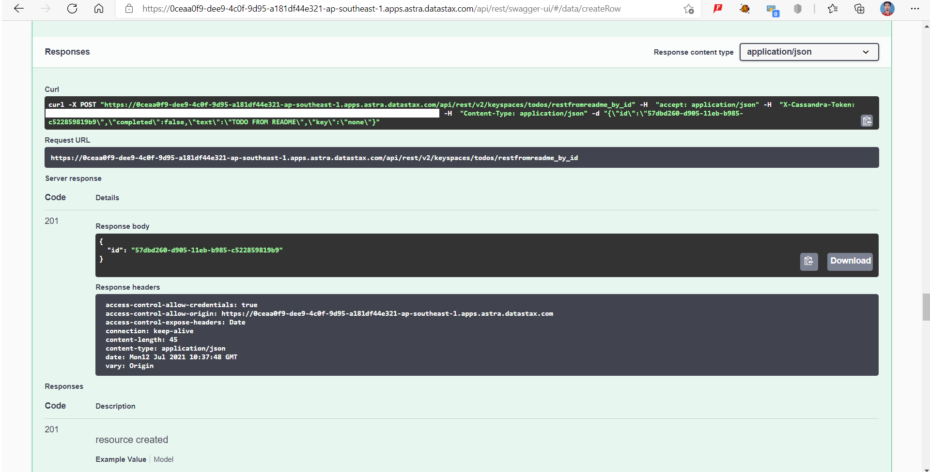The height and width of the screenshot is (472, 930).
Task: View site information via the lock icon
Action: click(129, 9)
